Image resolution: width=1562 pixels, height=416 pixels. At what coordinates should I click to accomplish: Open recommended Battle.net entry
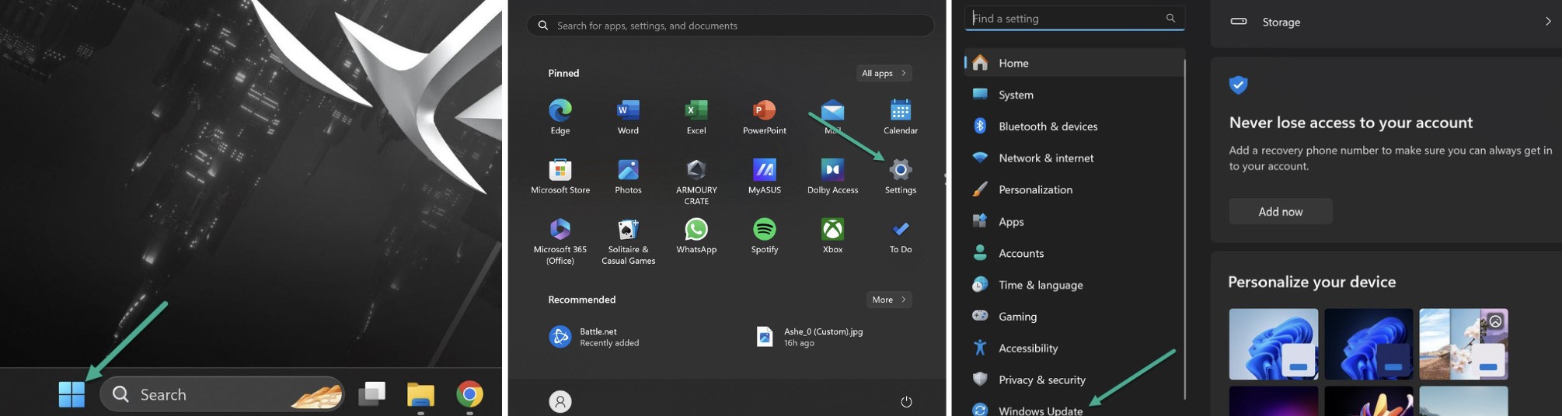pos(594,337)
